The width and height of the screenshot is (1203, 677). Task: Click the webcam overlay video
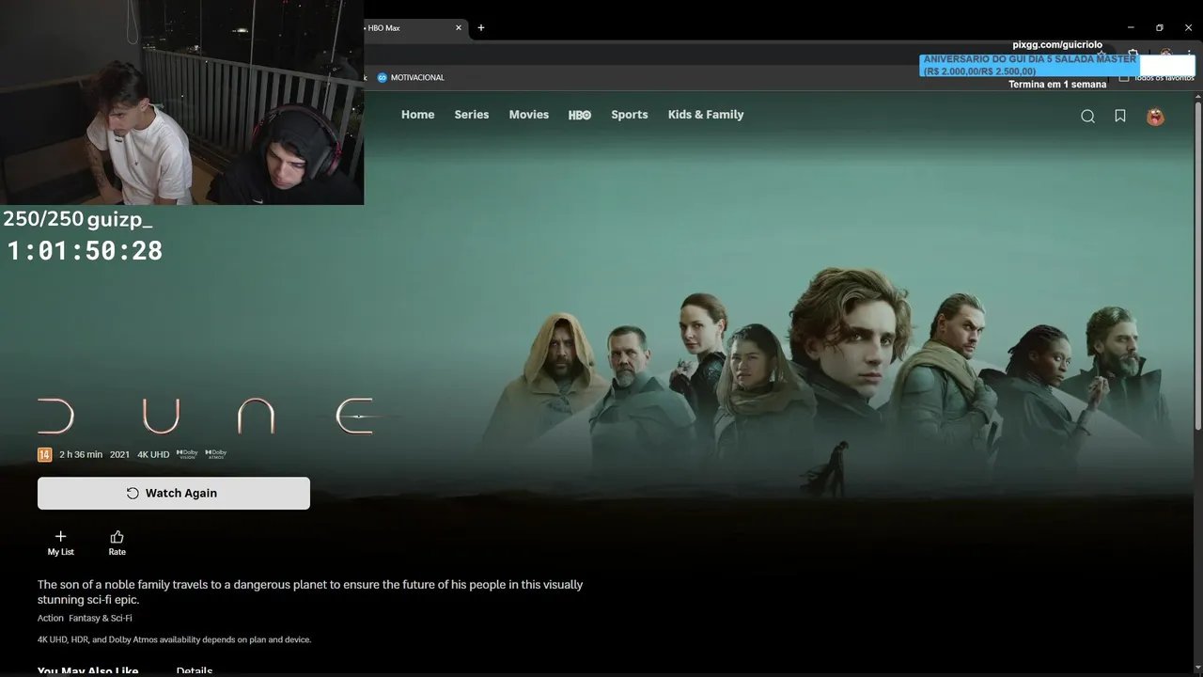181,102
